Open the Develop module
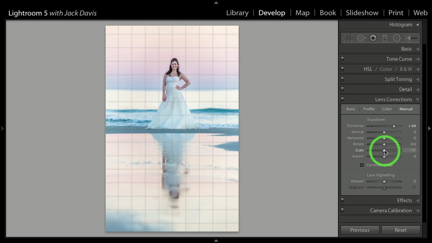This screenshot has width=432, height=243. pos(272,13)
